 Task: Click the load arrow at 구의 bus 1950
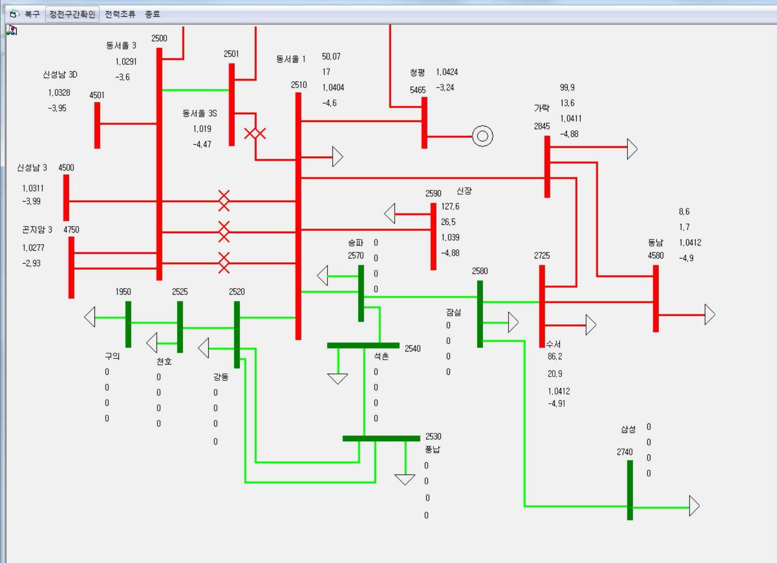90,317
